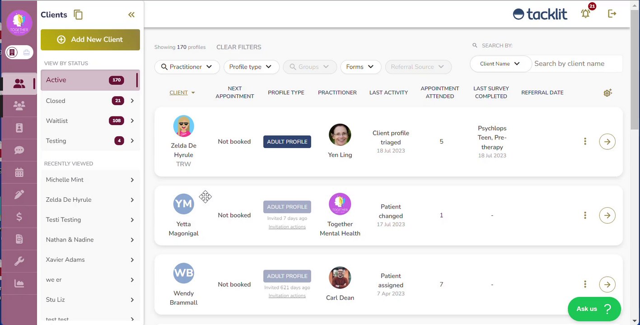Open column settings gear icon
640x325 pixels.
point(607,93)
